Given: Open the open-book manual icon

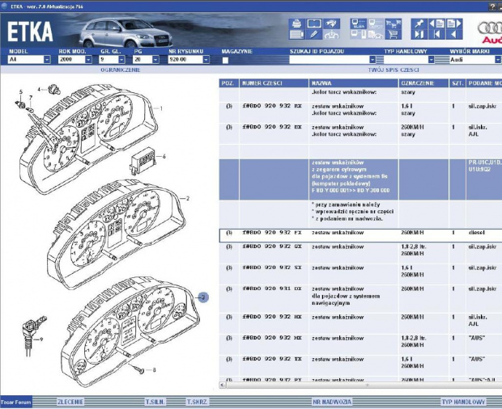Looking at the screenshot, I should 314,23.
